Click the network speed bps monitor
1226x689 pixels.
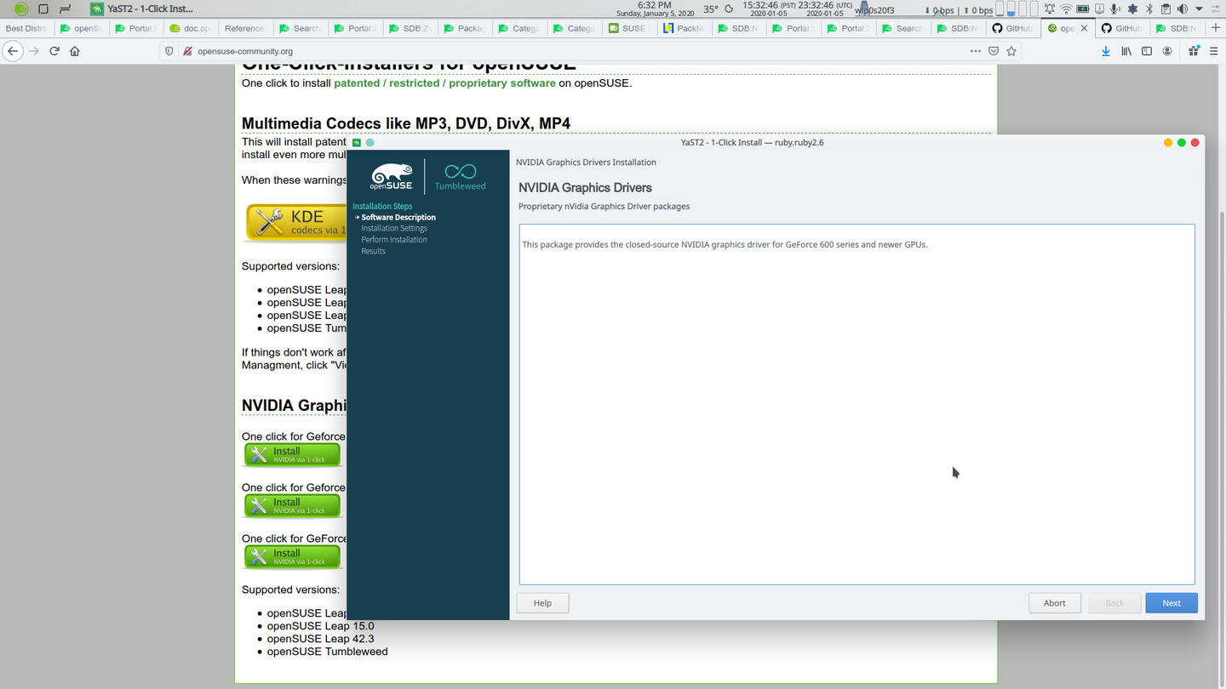pyautogui.click(x=959, y=10)
